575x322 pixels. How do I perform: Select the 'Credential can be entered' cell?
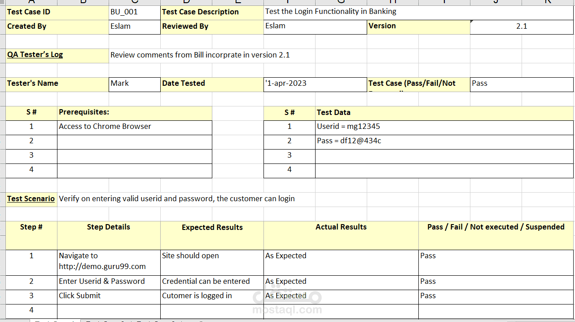pyautogui.click(x=212, y=282)
